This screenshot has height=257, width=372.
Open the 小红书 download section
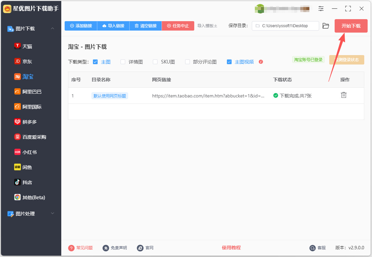coord(25,152)
